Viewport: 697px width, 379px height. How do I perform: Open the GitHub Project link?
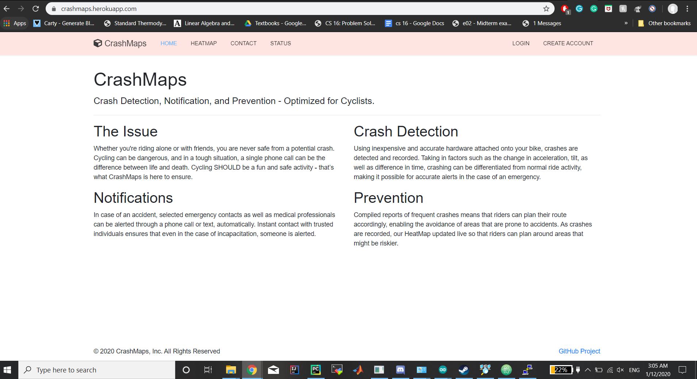coord(579,351)
